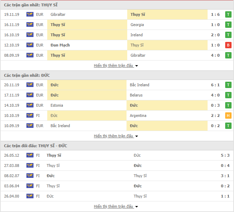Viewport: 234px width, 212px height.
Task: Expand more matches under the Đức section
Action: [116, 136]
